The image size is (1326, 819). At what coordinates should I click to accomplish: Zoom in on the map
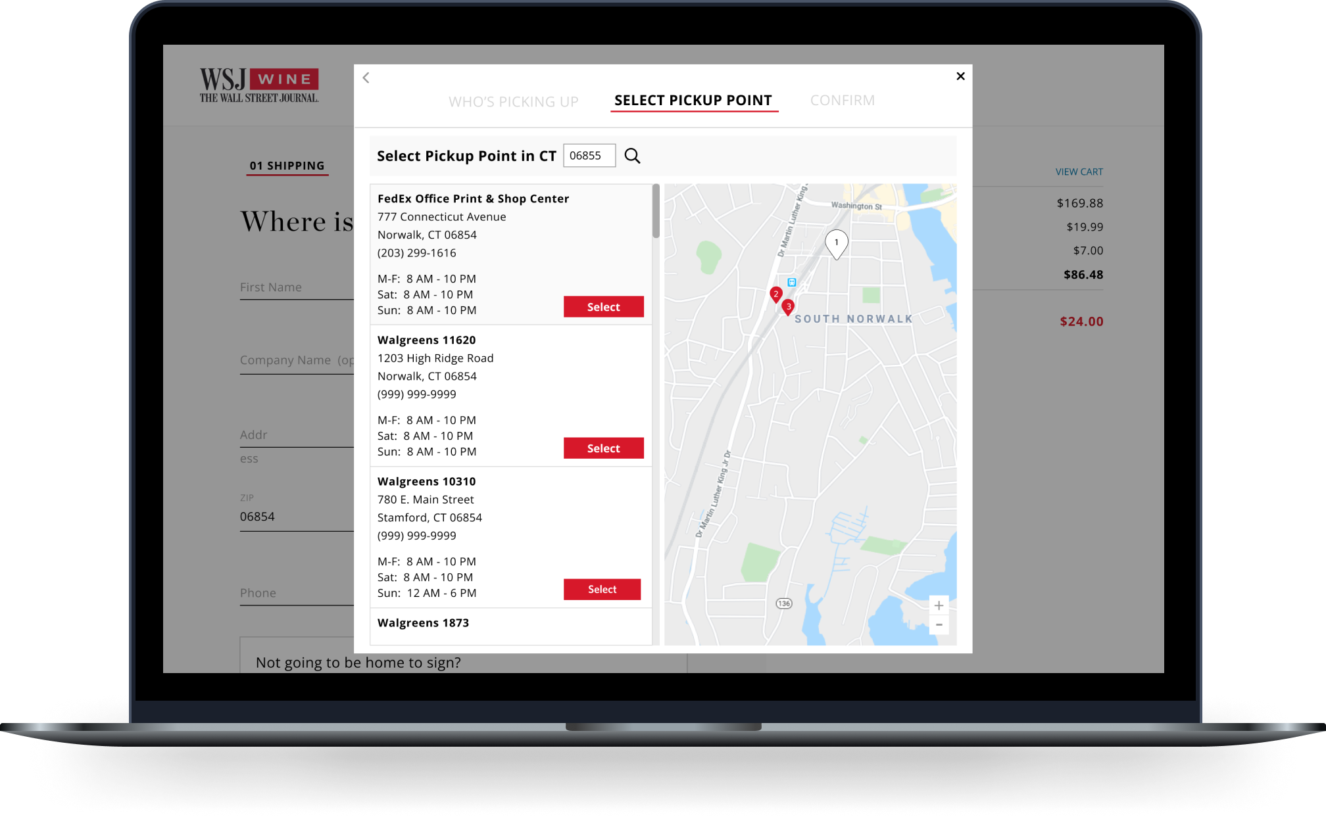click(939, 605)
